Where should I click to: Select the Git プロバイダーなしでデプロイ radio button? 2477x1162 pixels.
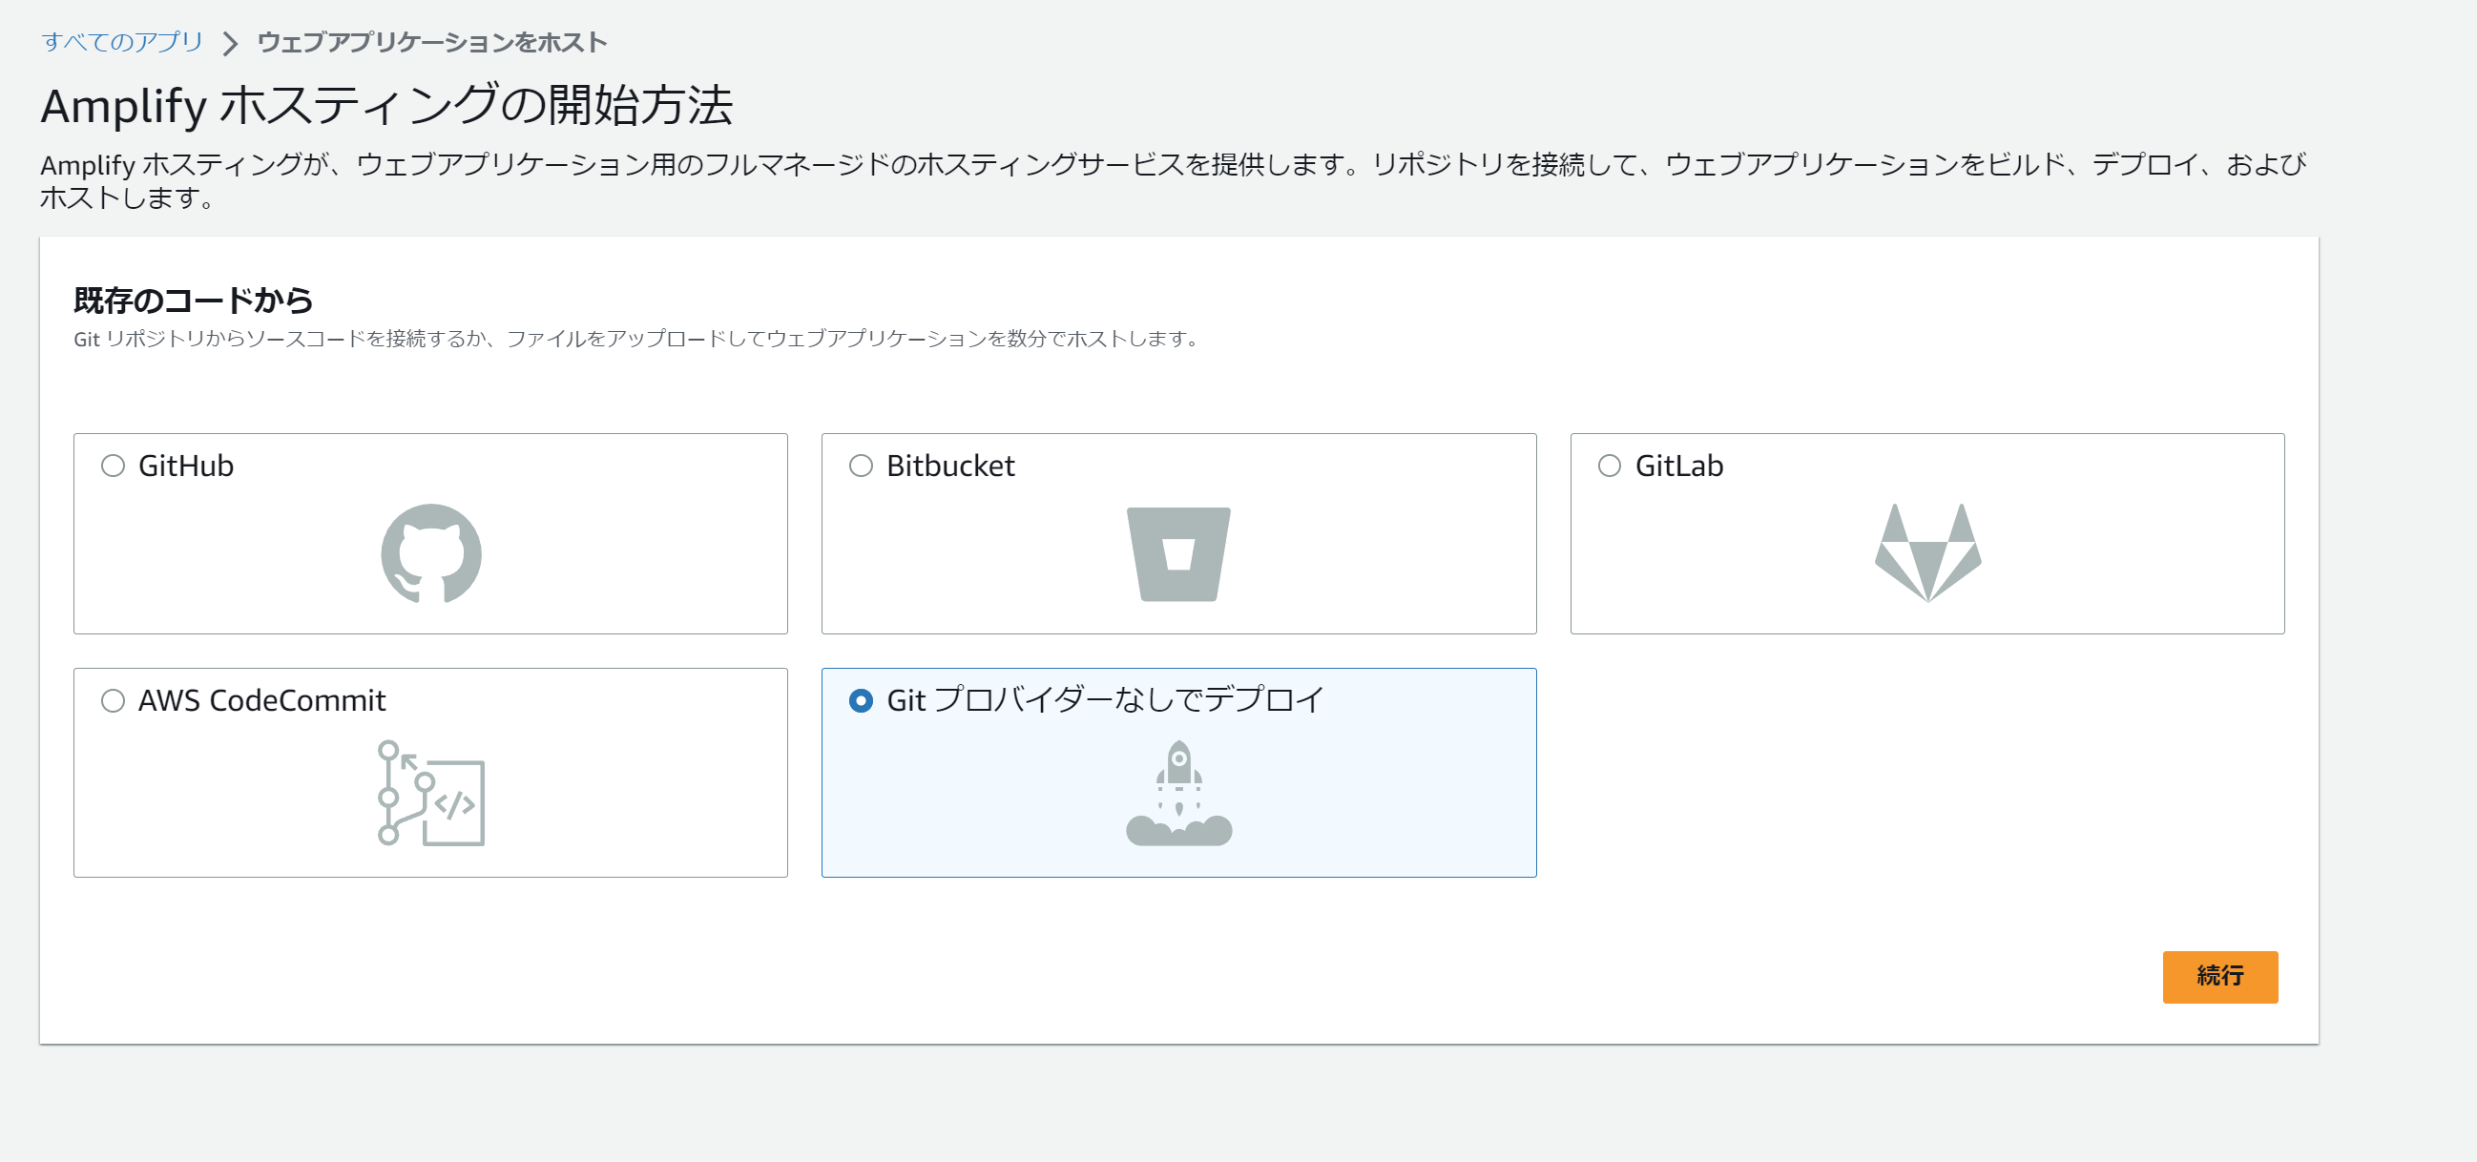pos(861,700)
